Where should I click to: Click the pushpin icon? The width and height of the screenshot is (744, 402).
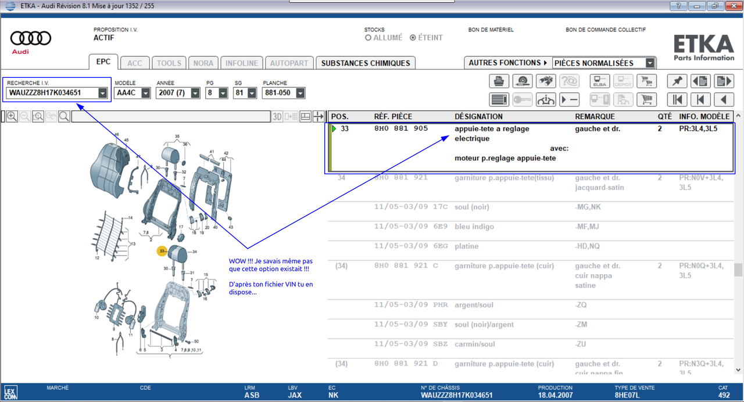coord(677,81)
